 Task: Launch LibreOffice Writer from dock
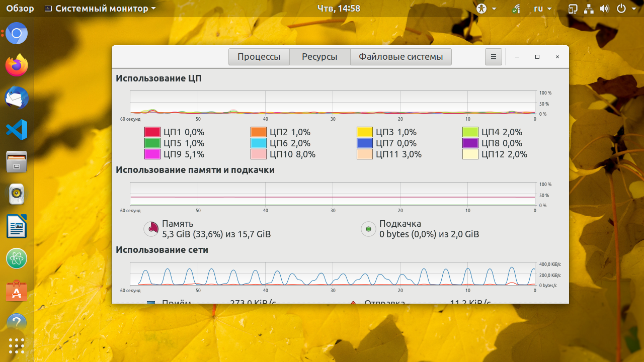17,226
